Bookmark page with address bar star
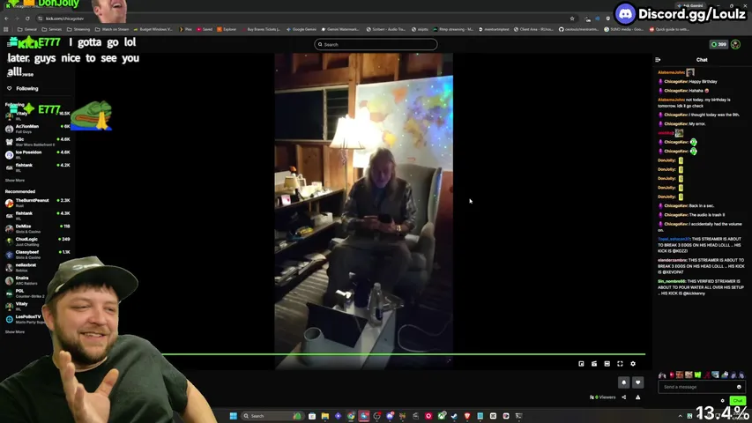This screenshot has width=752, height=423. coord(572,19)
